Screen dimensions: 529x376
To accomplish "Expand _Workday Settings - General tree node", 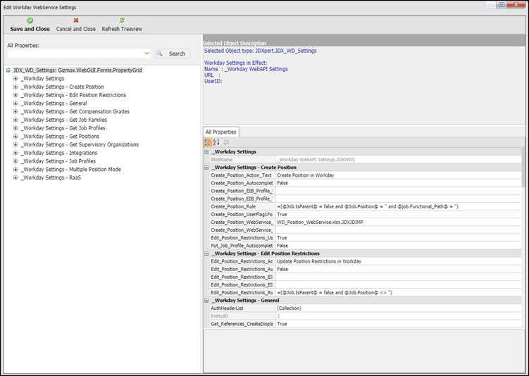I will (x=15, y=104).
